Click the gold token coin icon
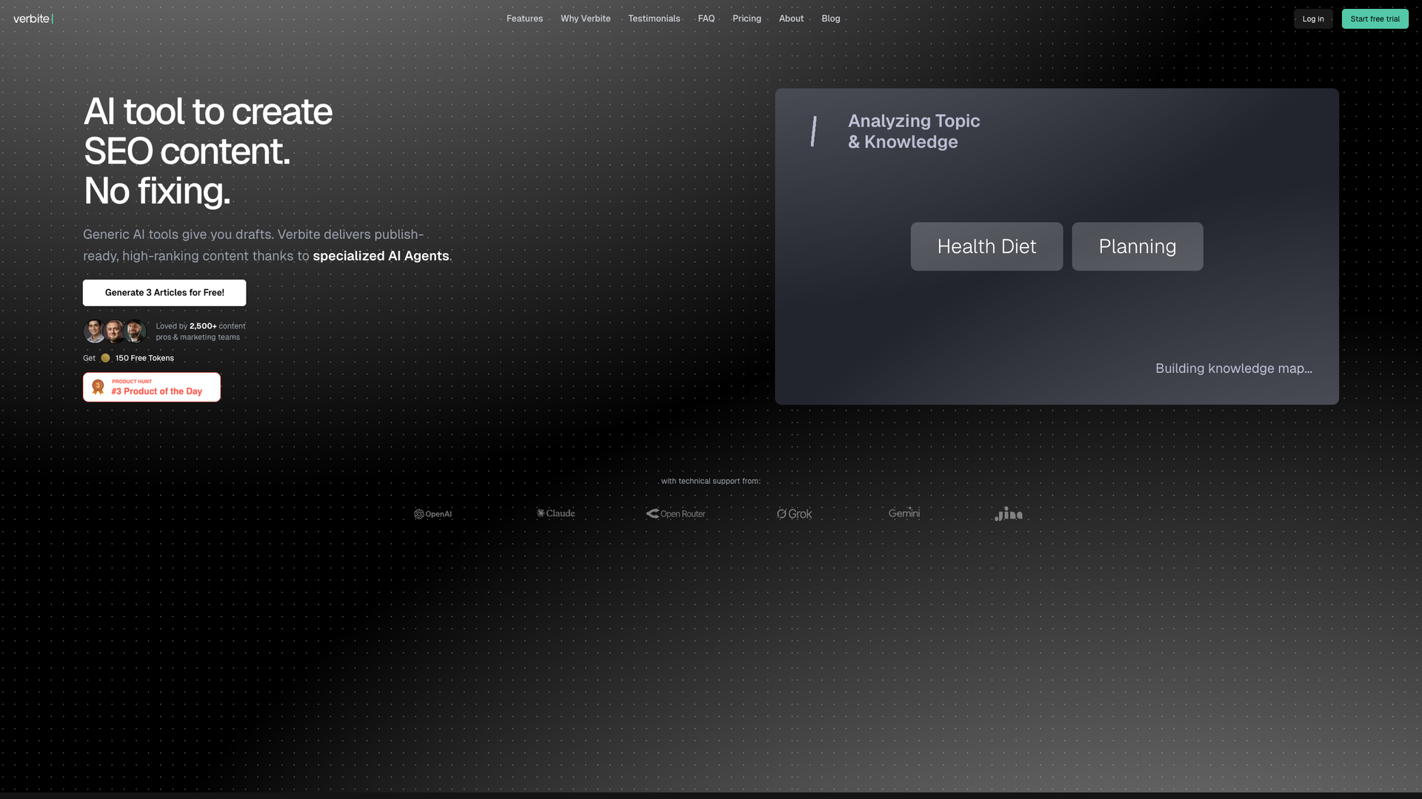This screenshot has height=799, width=1422. click(x=104, y=357)
